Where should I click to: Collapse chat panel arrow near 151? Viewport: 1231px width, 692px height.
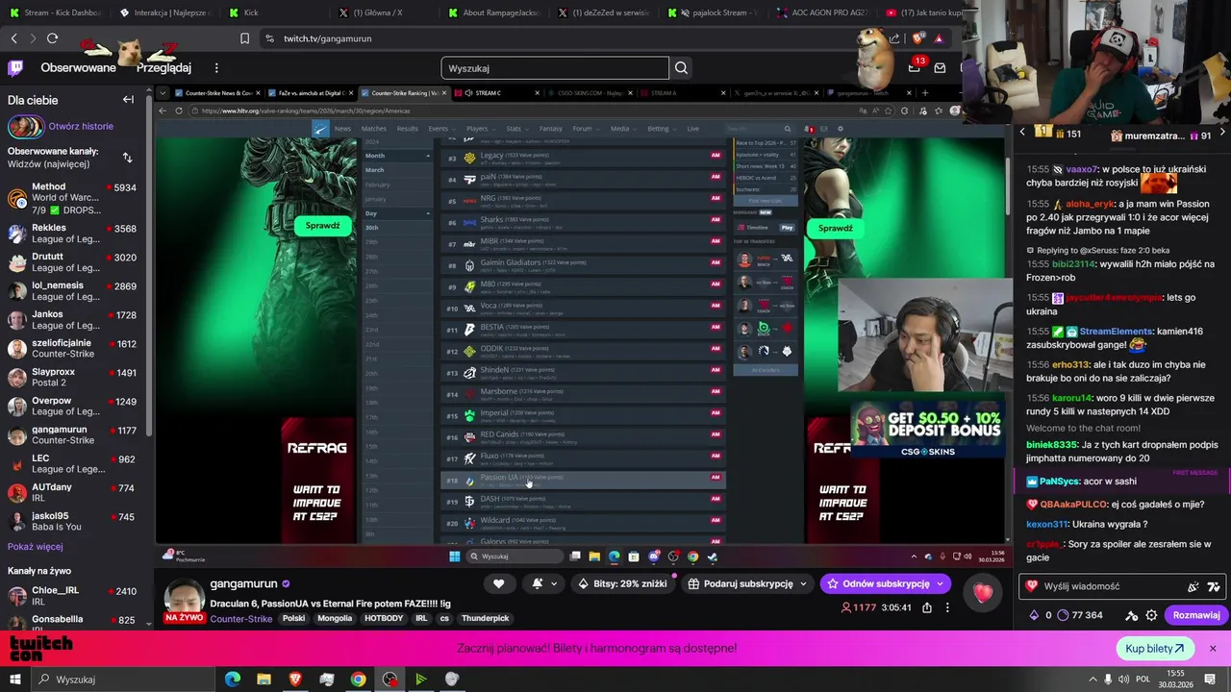[1023, 133]
